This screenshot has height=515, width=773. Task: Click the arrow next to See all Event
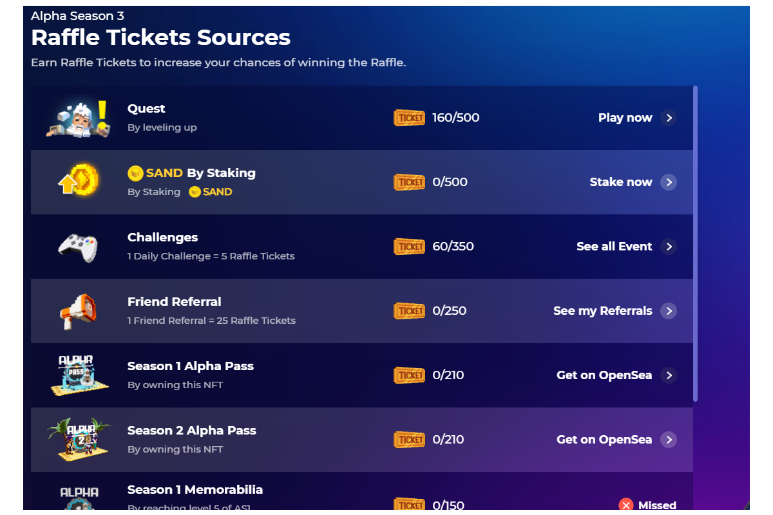click(669, 247)
